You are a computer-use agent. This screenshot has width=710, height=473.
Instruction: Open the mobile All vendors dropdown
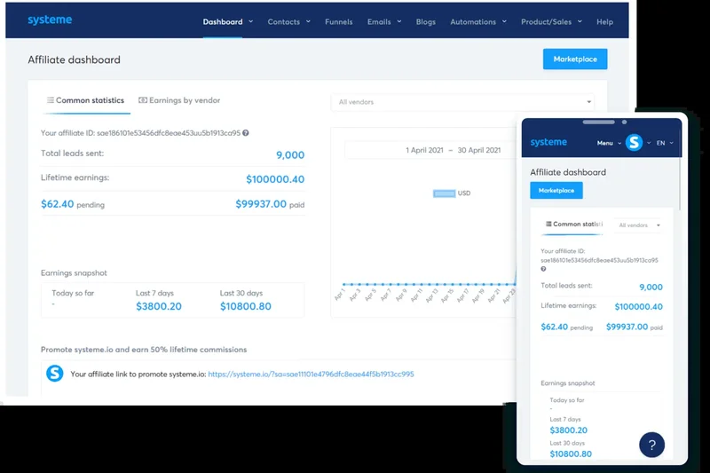638,225
